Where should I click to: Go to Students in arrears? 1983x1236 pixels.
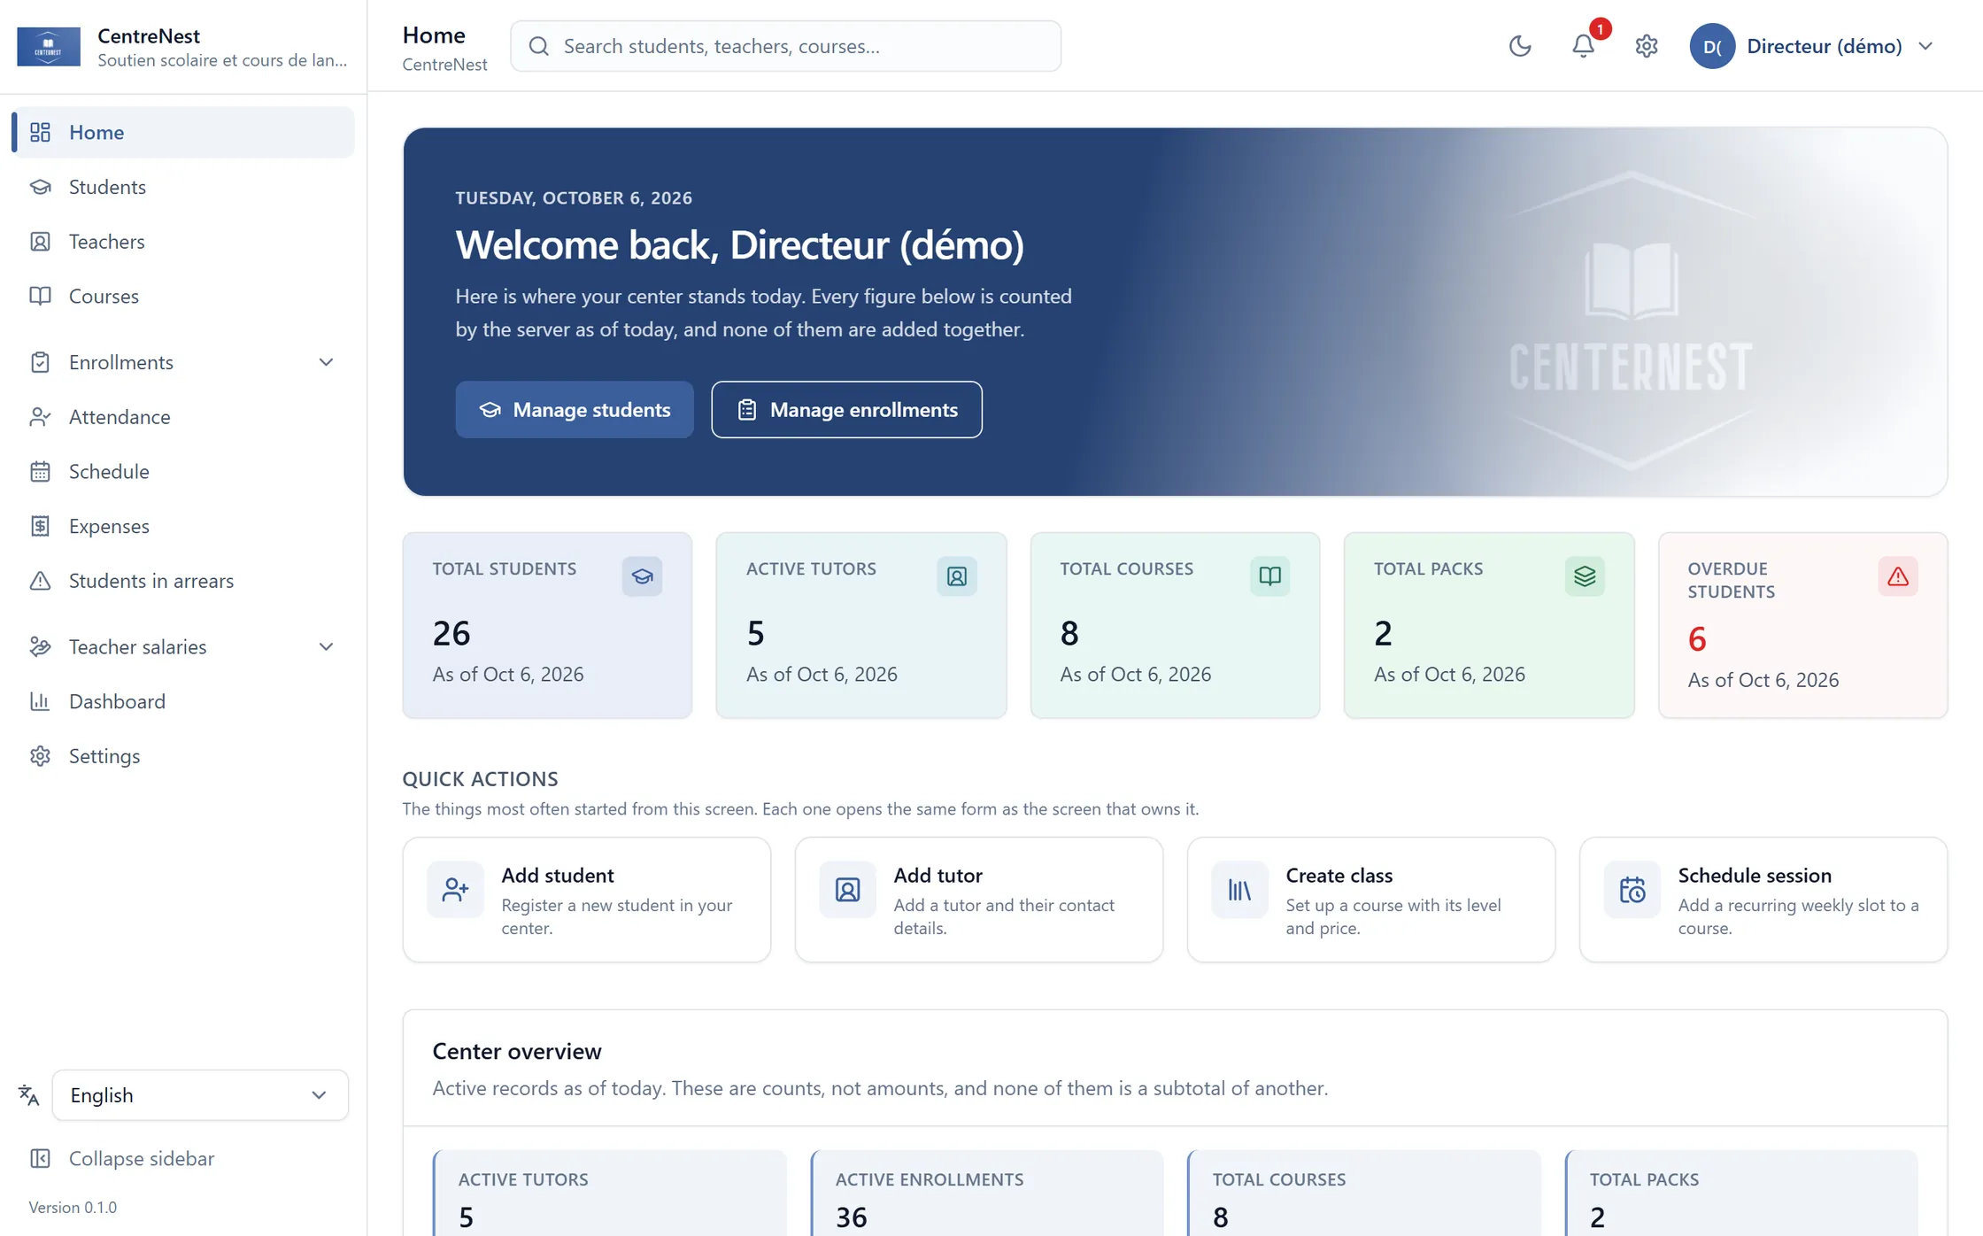[183, 581]
